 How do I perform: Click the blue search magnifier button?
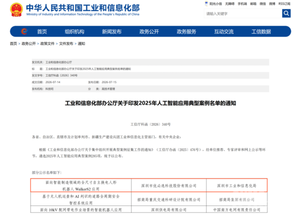coord(286,14)
